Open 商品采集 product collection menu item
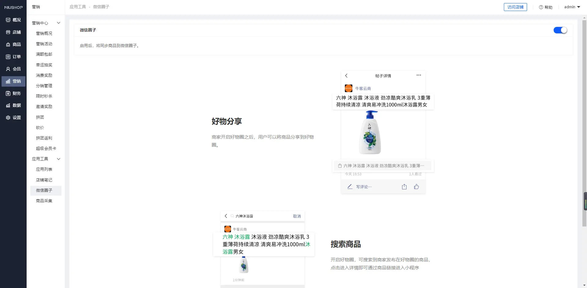The height and width of the screenshot is (288, 587). tap(44, 201)
